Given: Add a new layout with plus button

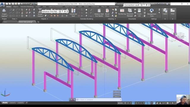Looking at the screenshot, I should 26,103.
